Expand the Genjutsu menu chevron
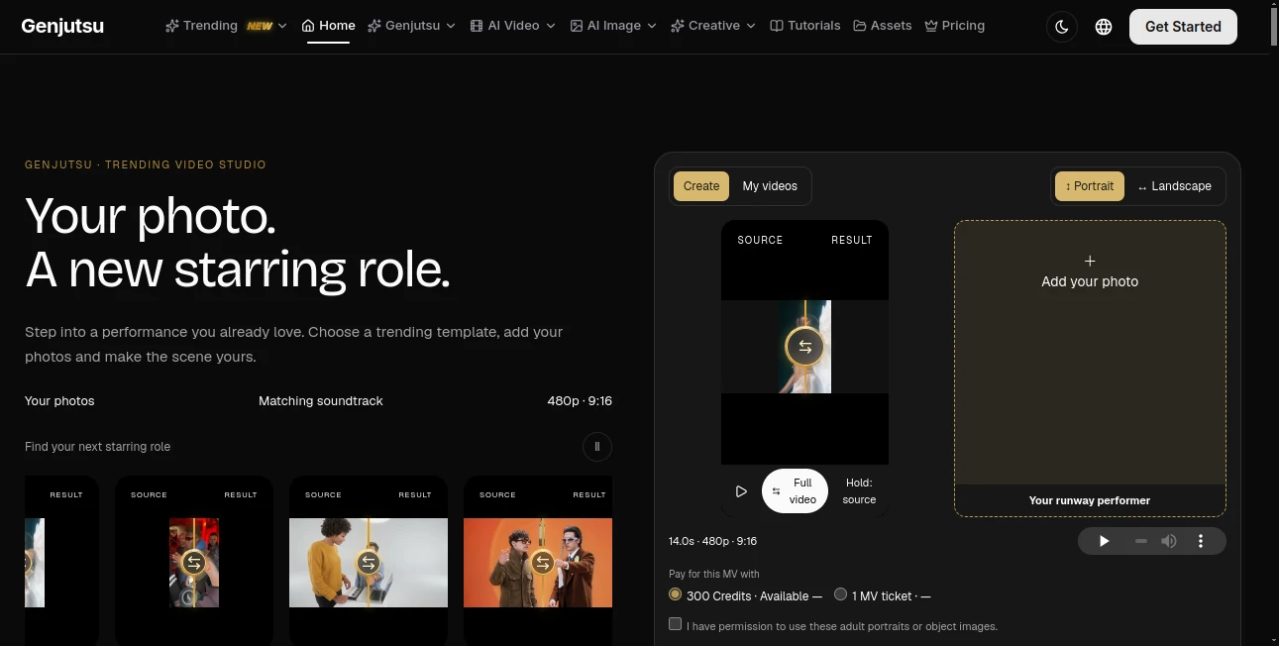Viewport: 1279px width, 646px height. pyautogui.click(x=451, y=26)
